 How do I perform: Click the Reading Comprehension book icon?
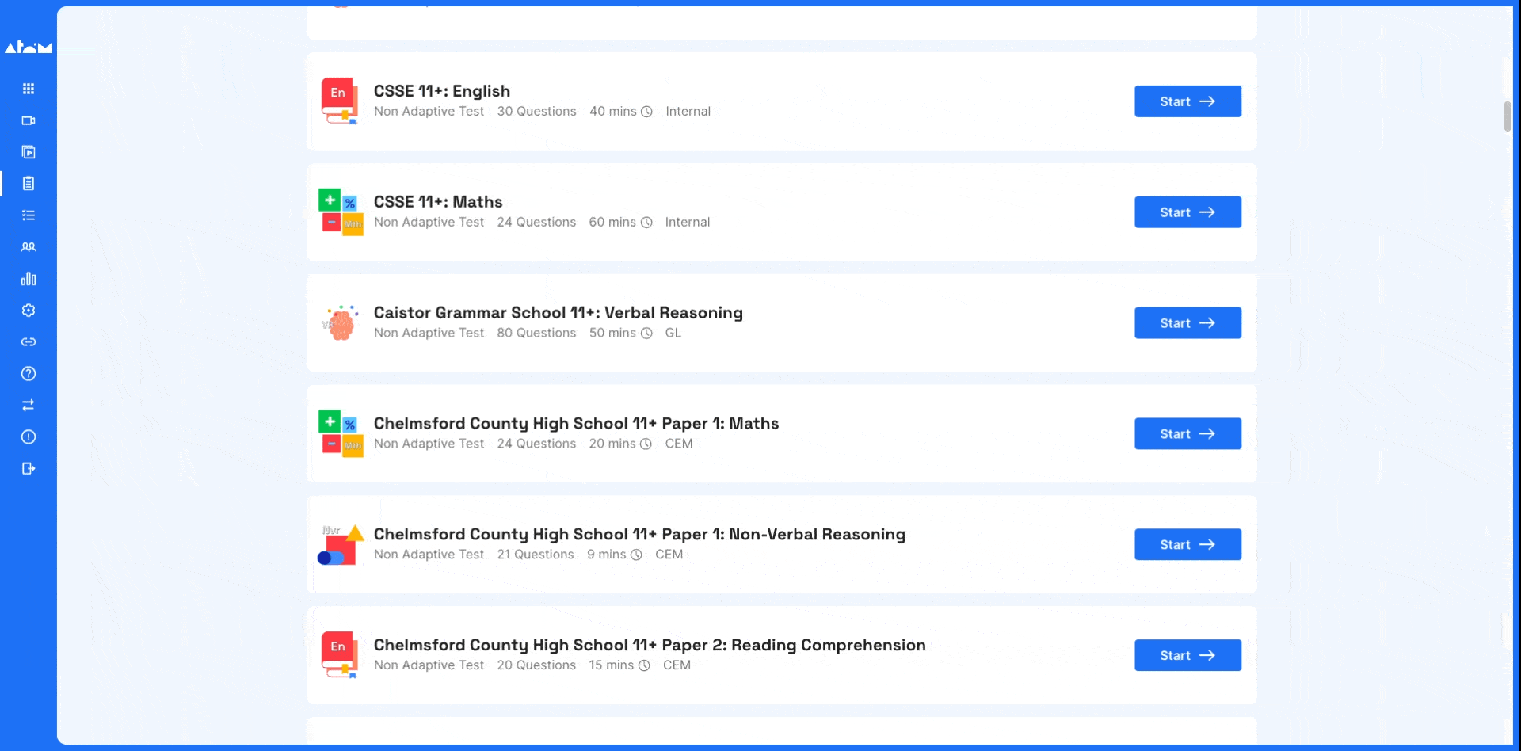coord(340,656)
